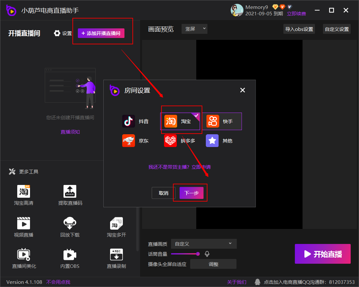The width and height of the screenshot is (359, 287).
Task: Adjust the 话筒音量 slider handle
Action: click(x=198, y=254)
